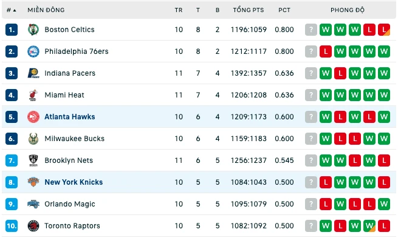This screenshot has width=398, height=238.
Task: Open the New York Knicks team link
Action: 74,182
